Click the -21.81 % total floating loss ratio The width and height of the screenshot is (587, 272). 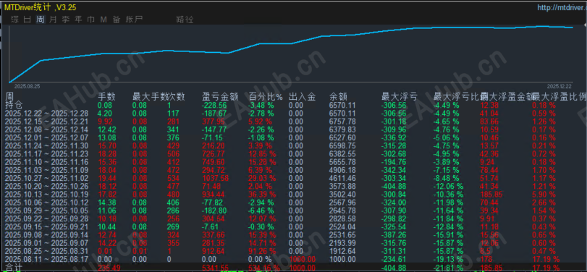click(449, 268)
